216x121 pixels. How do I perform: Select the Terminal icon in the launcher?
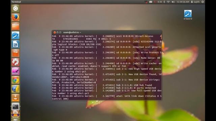[16, 107]
